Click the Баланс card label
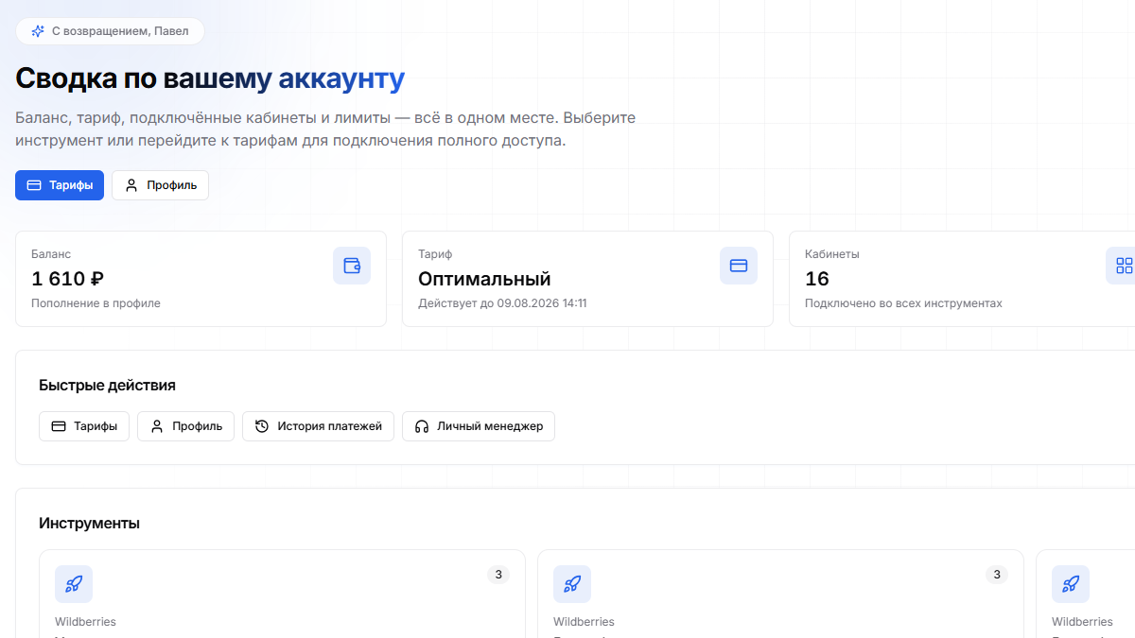The image size is (1135, 638). pyautogui.click(x=51, y=254)
